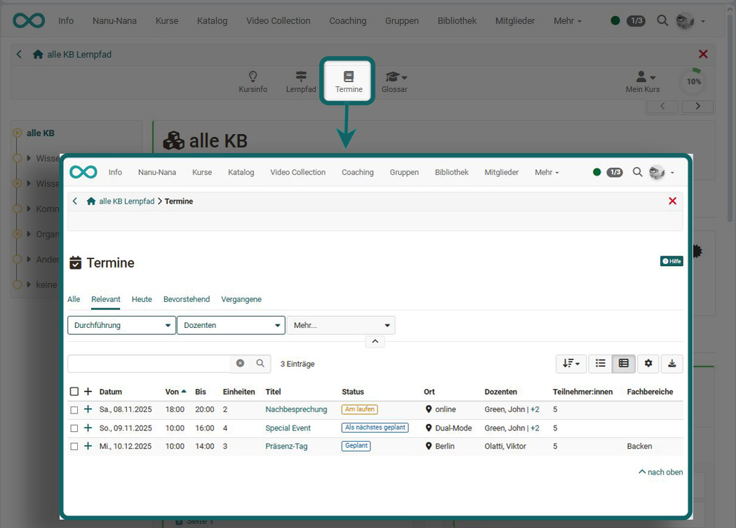
Task: Open the Durchführung filter dropdown
Action: [121, 325]
